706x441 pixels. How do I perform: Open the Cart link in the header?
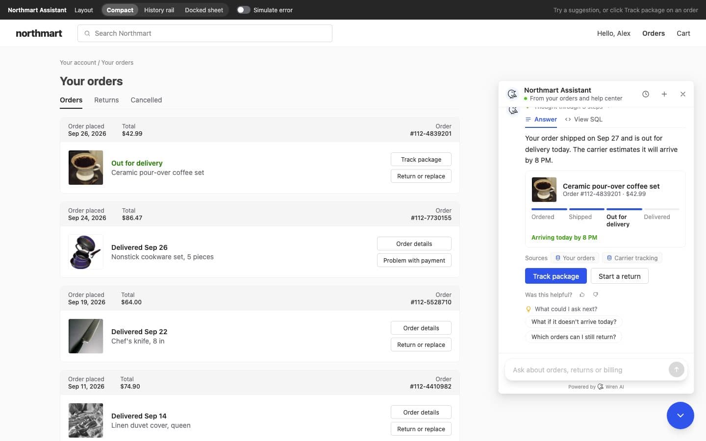click(683, 33)
